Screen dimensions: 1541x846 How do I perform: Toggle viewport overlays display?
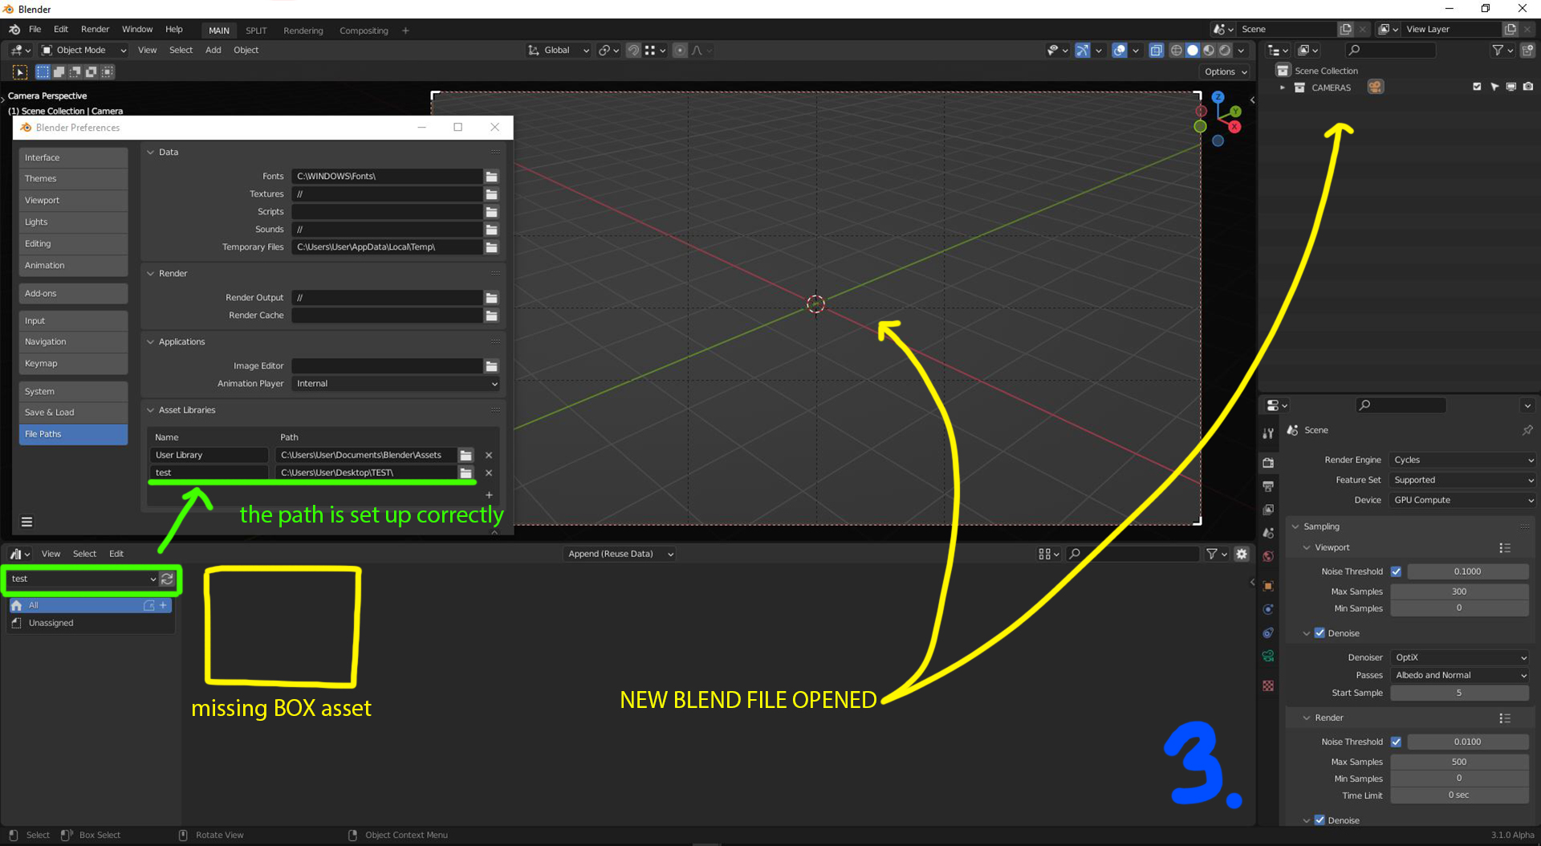click(x=1120, y=51)
